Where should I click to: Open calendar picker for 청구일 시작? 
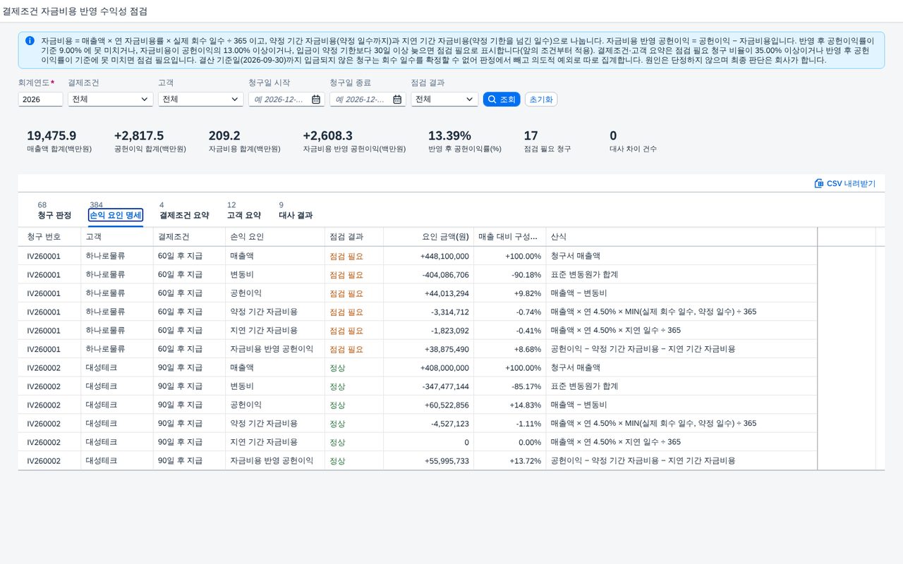315,99
